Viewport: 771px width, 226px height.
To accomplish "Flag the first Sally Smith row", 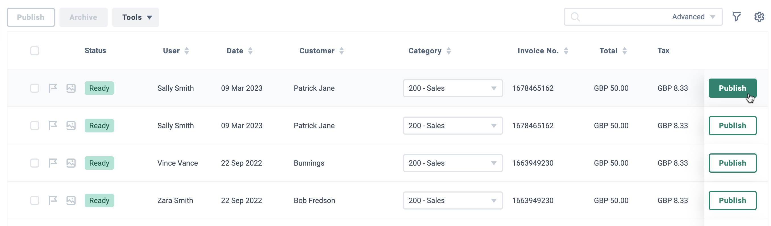I will coord(53,88).
